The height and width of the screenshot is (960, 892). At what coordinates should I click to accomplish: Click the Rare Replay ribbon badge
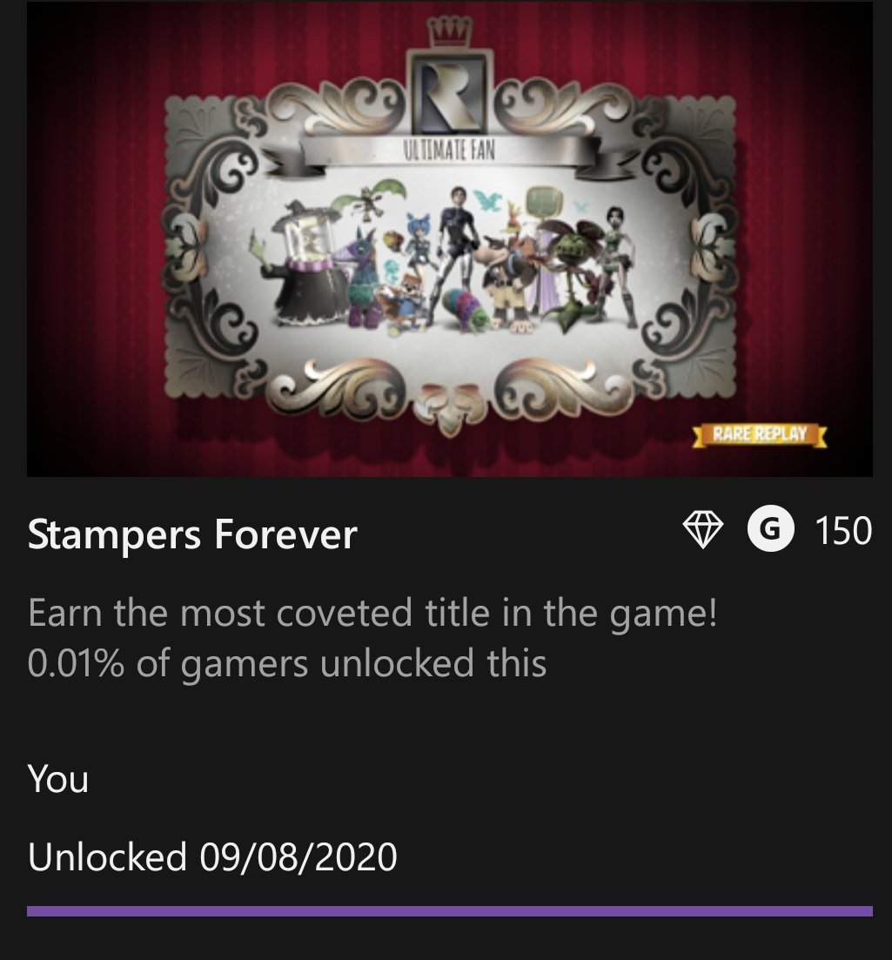[x=760, y=434]
